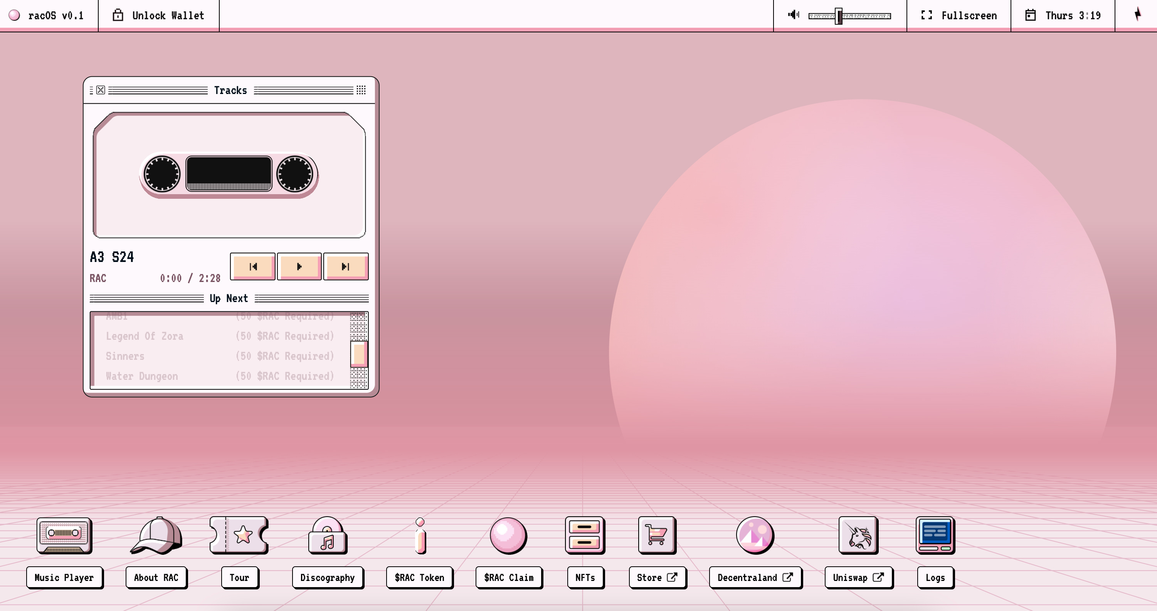Open the Discography disc folder icon

click(x=328, y=535)
